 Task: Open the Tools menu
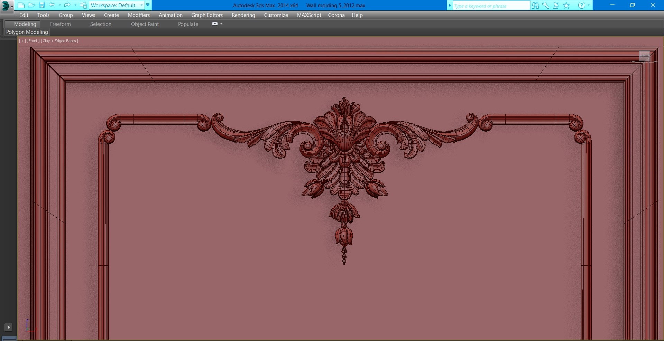pyautogui.click(x=44, y=15)
